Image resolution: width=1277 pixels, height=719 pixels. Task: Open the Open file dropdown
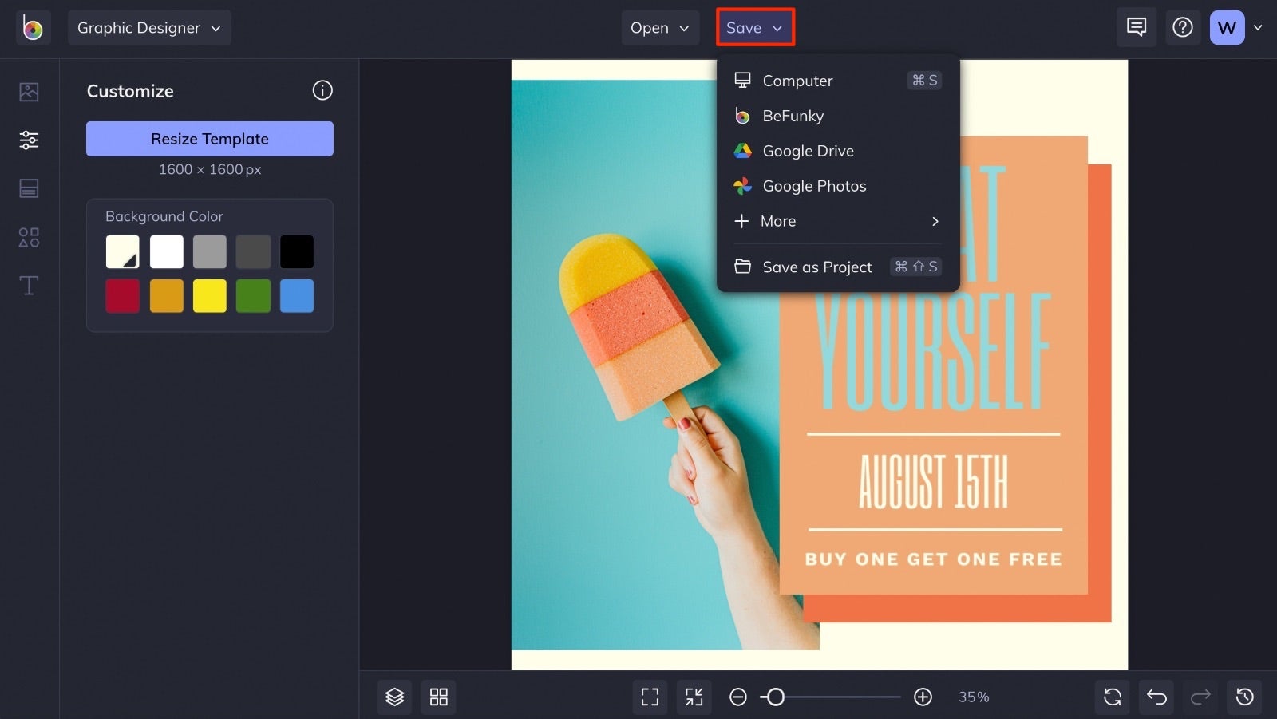659,27
